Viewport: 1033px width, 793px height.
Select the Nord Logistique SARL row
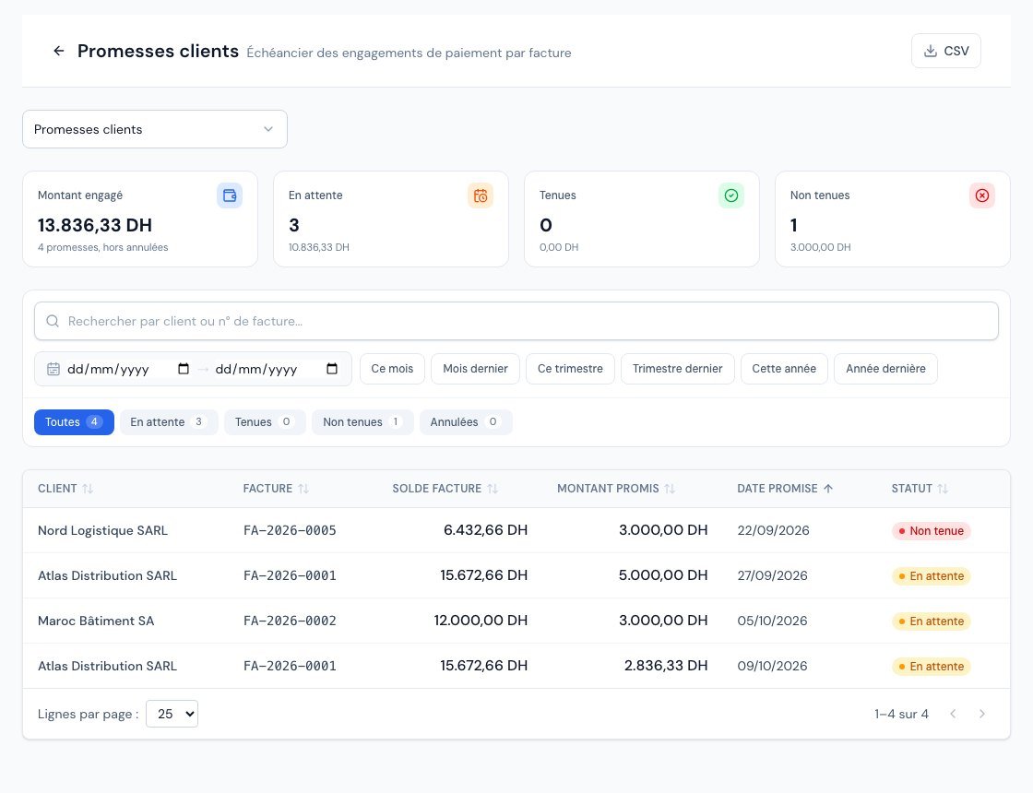516,530
